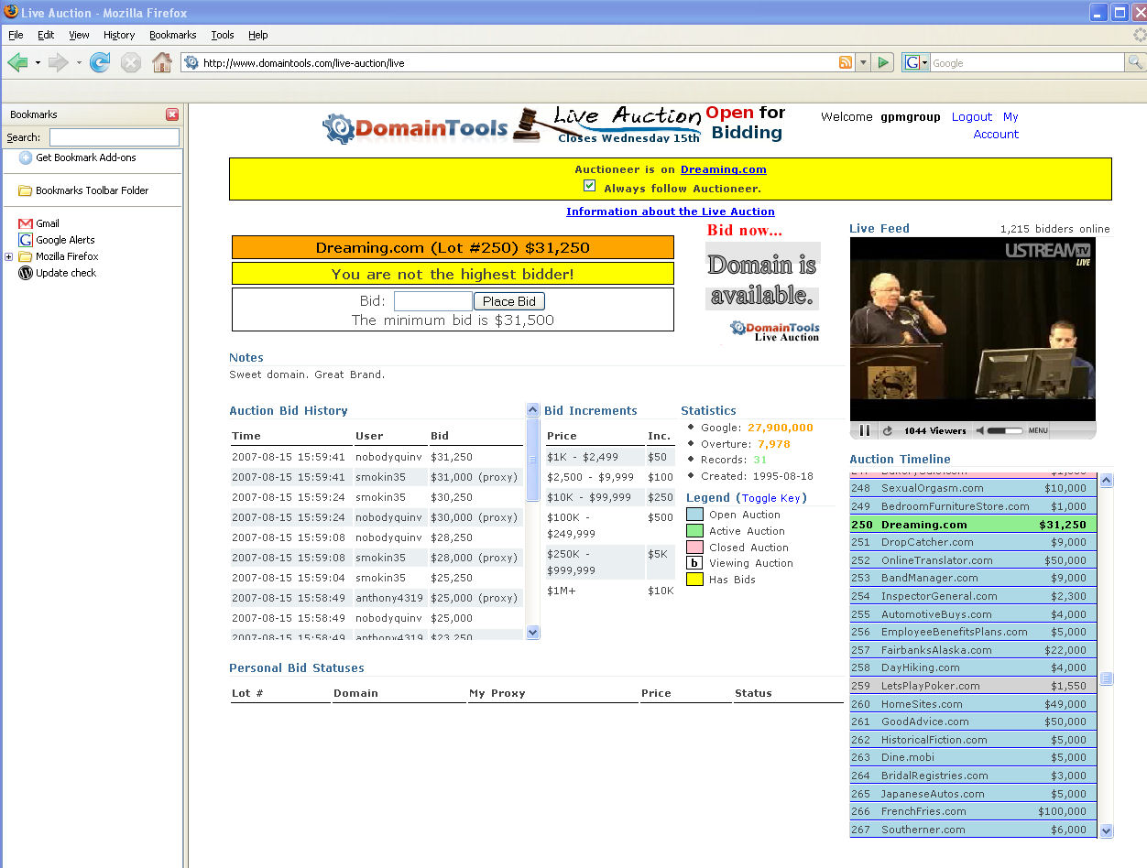Mute the live feed speaker icon

979,430
